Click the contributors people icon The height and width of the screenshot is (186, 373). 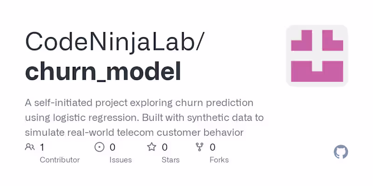point(30,147)
